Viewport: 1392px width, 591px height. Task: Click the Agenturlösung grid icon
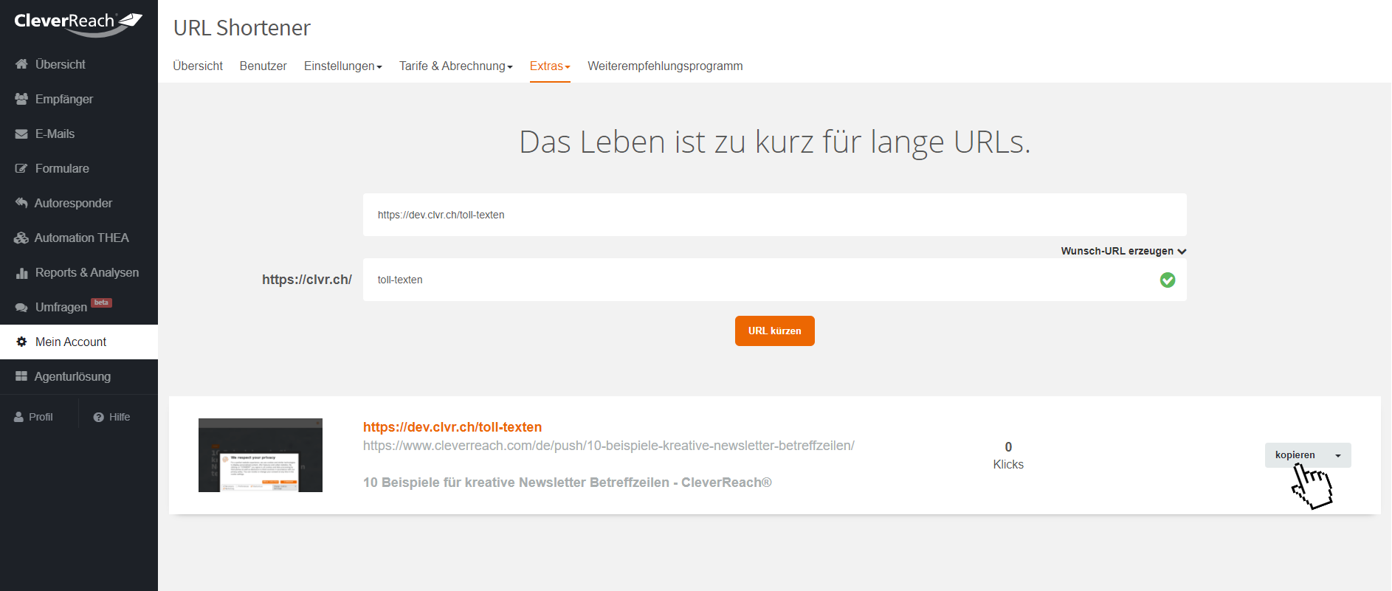[21, 376]
